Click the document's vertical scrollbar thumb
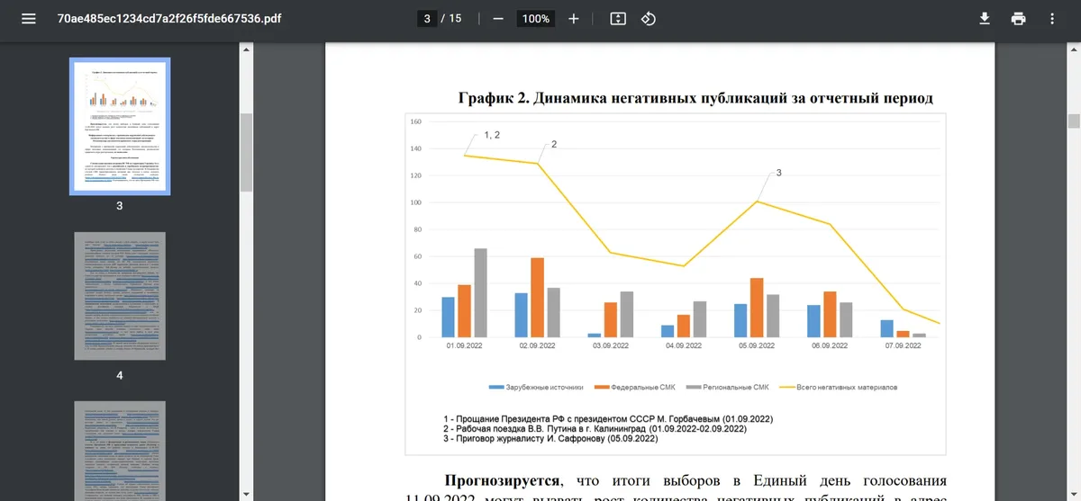The height and width of the screenshot is (501, 1081). point(1073,121)
